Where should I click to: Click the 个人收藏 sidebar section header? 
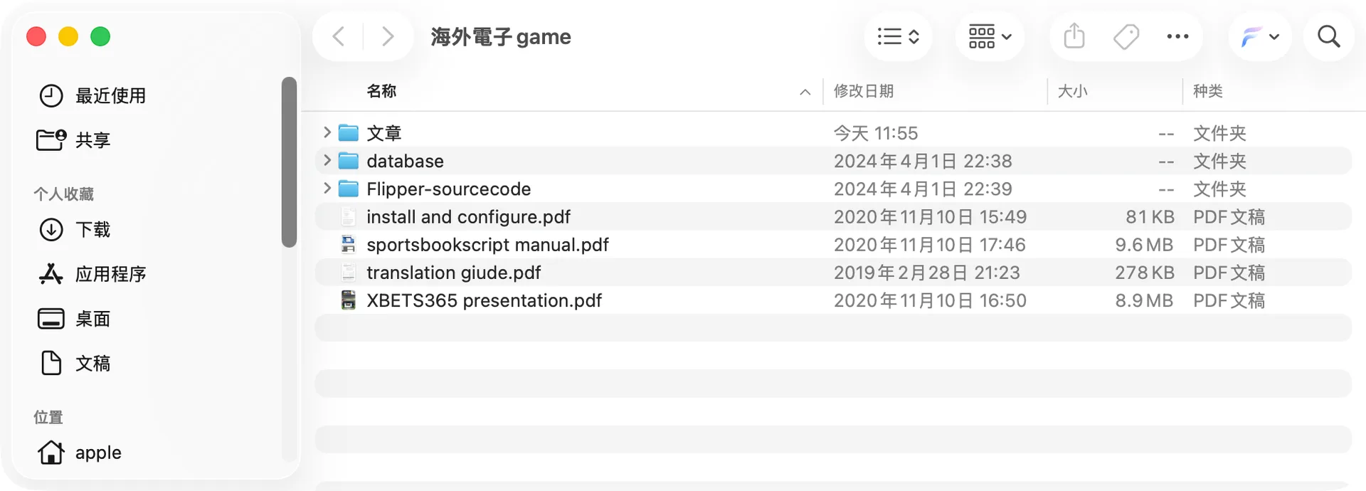(63, 194)
